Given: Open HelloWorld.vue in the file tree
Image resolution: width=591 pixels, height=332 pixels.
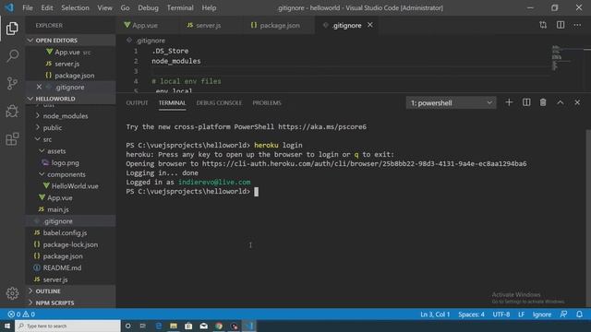Looking at the screenshot, I should pos(75,186).
